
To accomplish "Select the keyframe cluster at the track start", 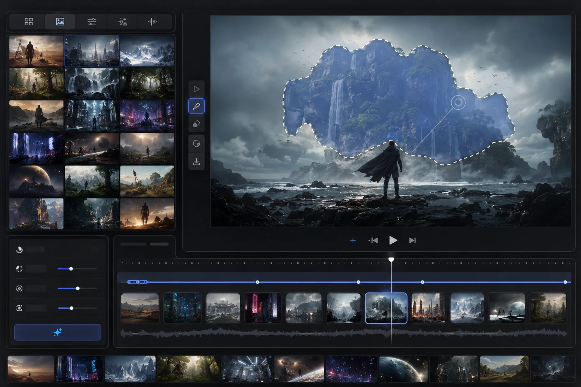I will pyautogui.click(x=137, y=282).
